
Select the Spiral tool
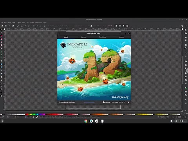2,48
